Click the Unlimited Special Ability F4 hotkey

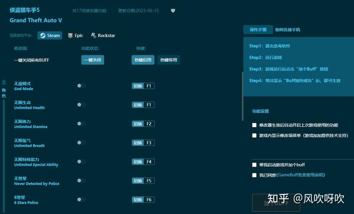(143, 162)
